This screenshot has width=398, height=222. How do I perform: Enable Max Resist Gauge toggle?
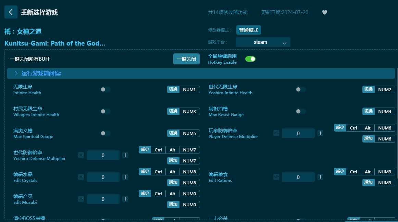pyautogui.click(x=300, y=111)
